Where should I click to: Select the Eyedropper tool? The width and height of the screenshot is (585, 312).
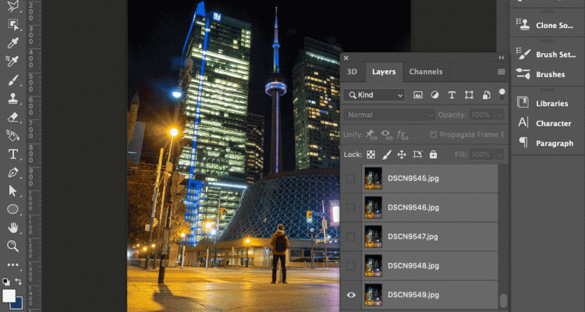pos(13,43)
